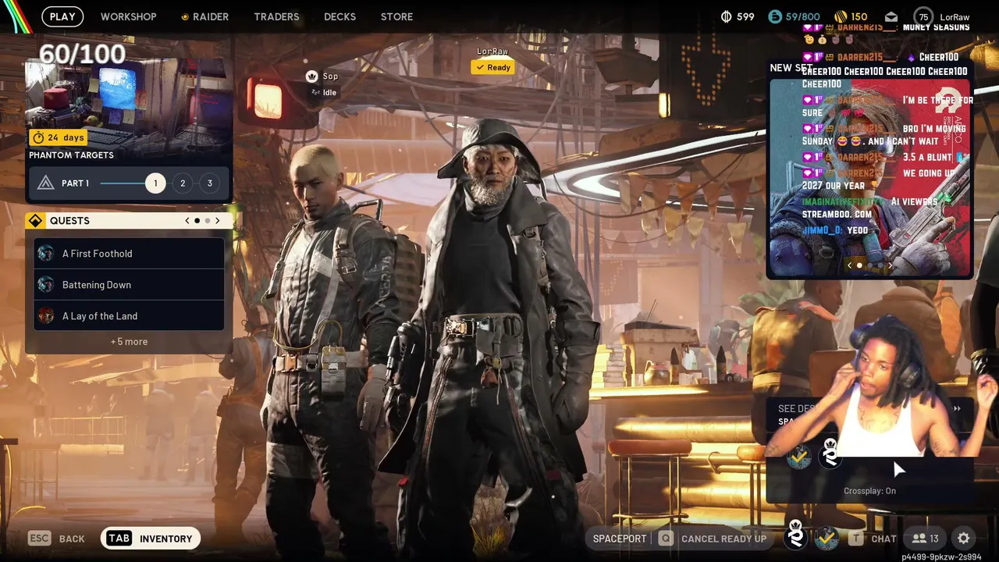Click the 24 days timer badge

point(59,137)
